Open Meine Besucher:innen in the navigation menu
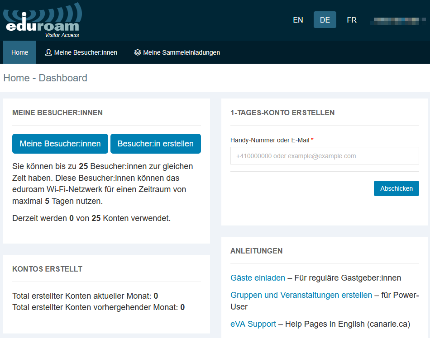The width and height of the screenshot is (430, 338). point(86,52)
